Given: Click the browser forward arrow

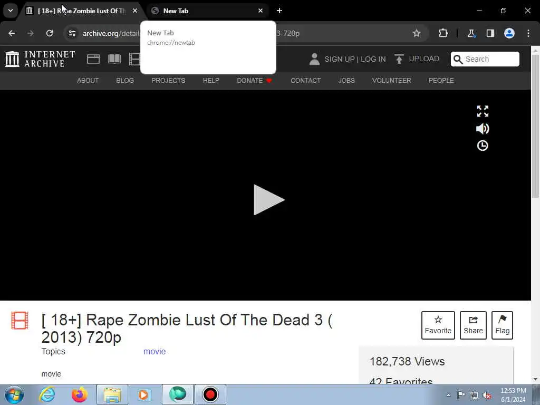Looking at the screenshot, I should [31, 33].
